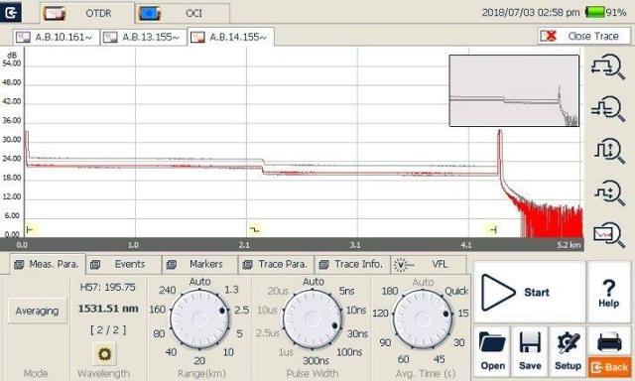Viewport: 635px width, 381px height.
Task: Set Range dial to 5 km
Action: (239, 333)
